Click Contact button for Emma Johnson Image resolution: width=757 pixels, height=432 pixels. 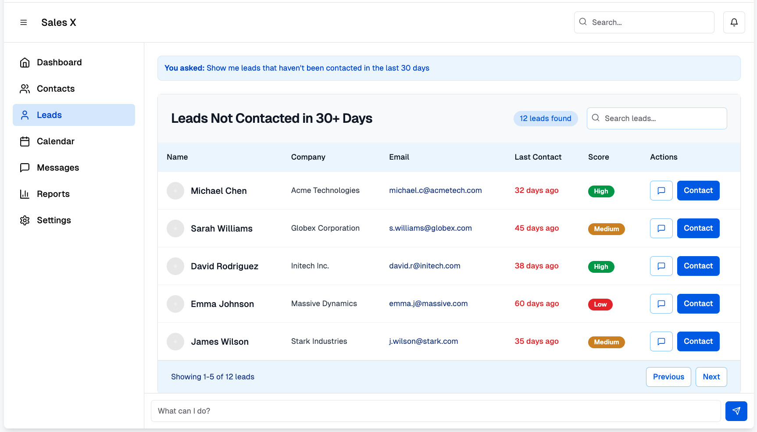(698, 303)
